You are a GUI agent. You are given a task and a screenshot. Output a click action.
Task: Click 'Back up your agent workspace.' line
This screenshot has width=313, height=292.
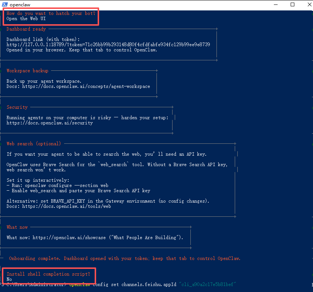coord(44,81)
